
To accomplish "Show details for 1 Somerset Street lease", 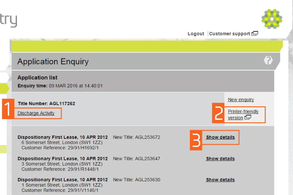I will click(x=220, y=180).
